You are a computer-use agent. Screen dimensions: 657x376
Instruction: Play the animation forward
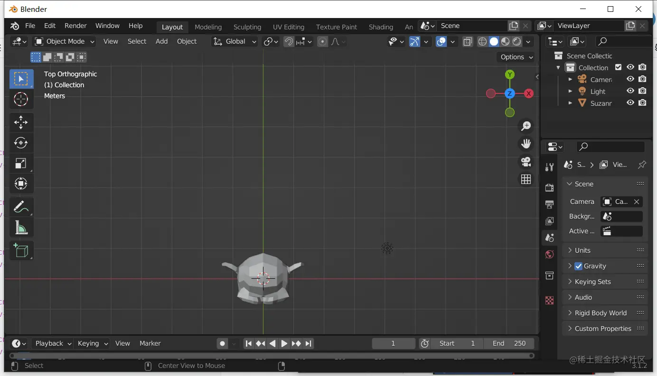[284, 344]
